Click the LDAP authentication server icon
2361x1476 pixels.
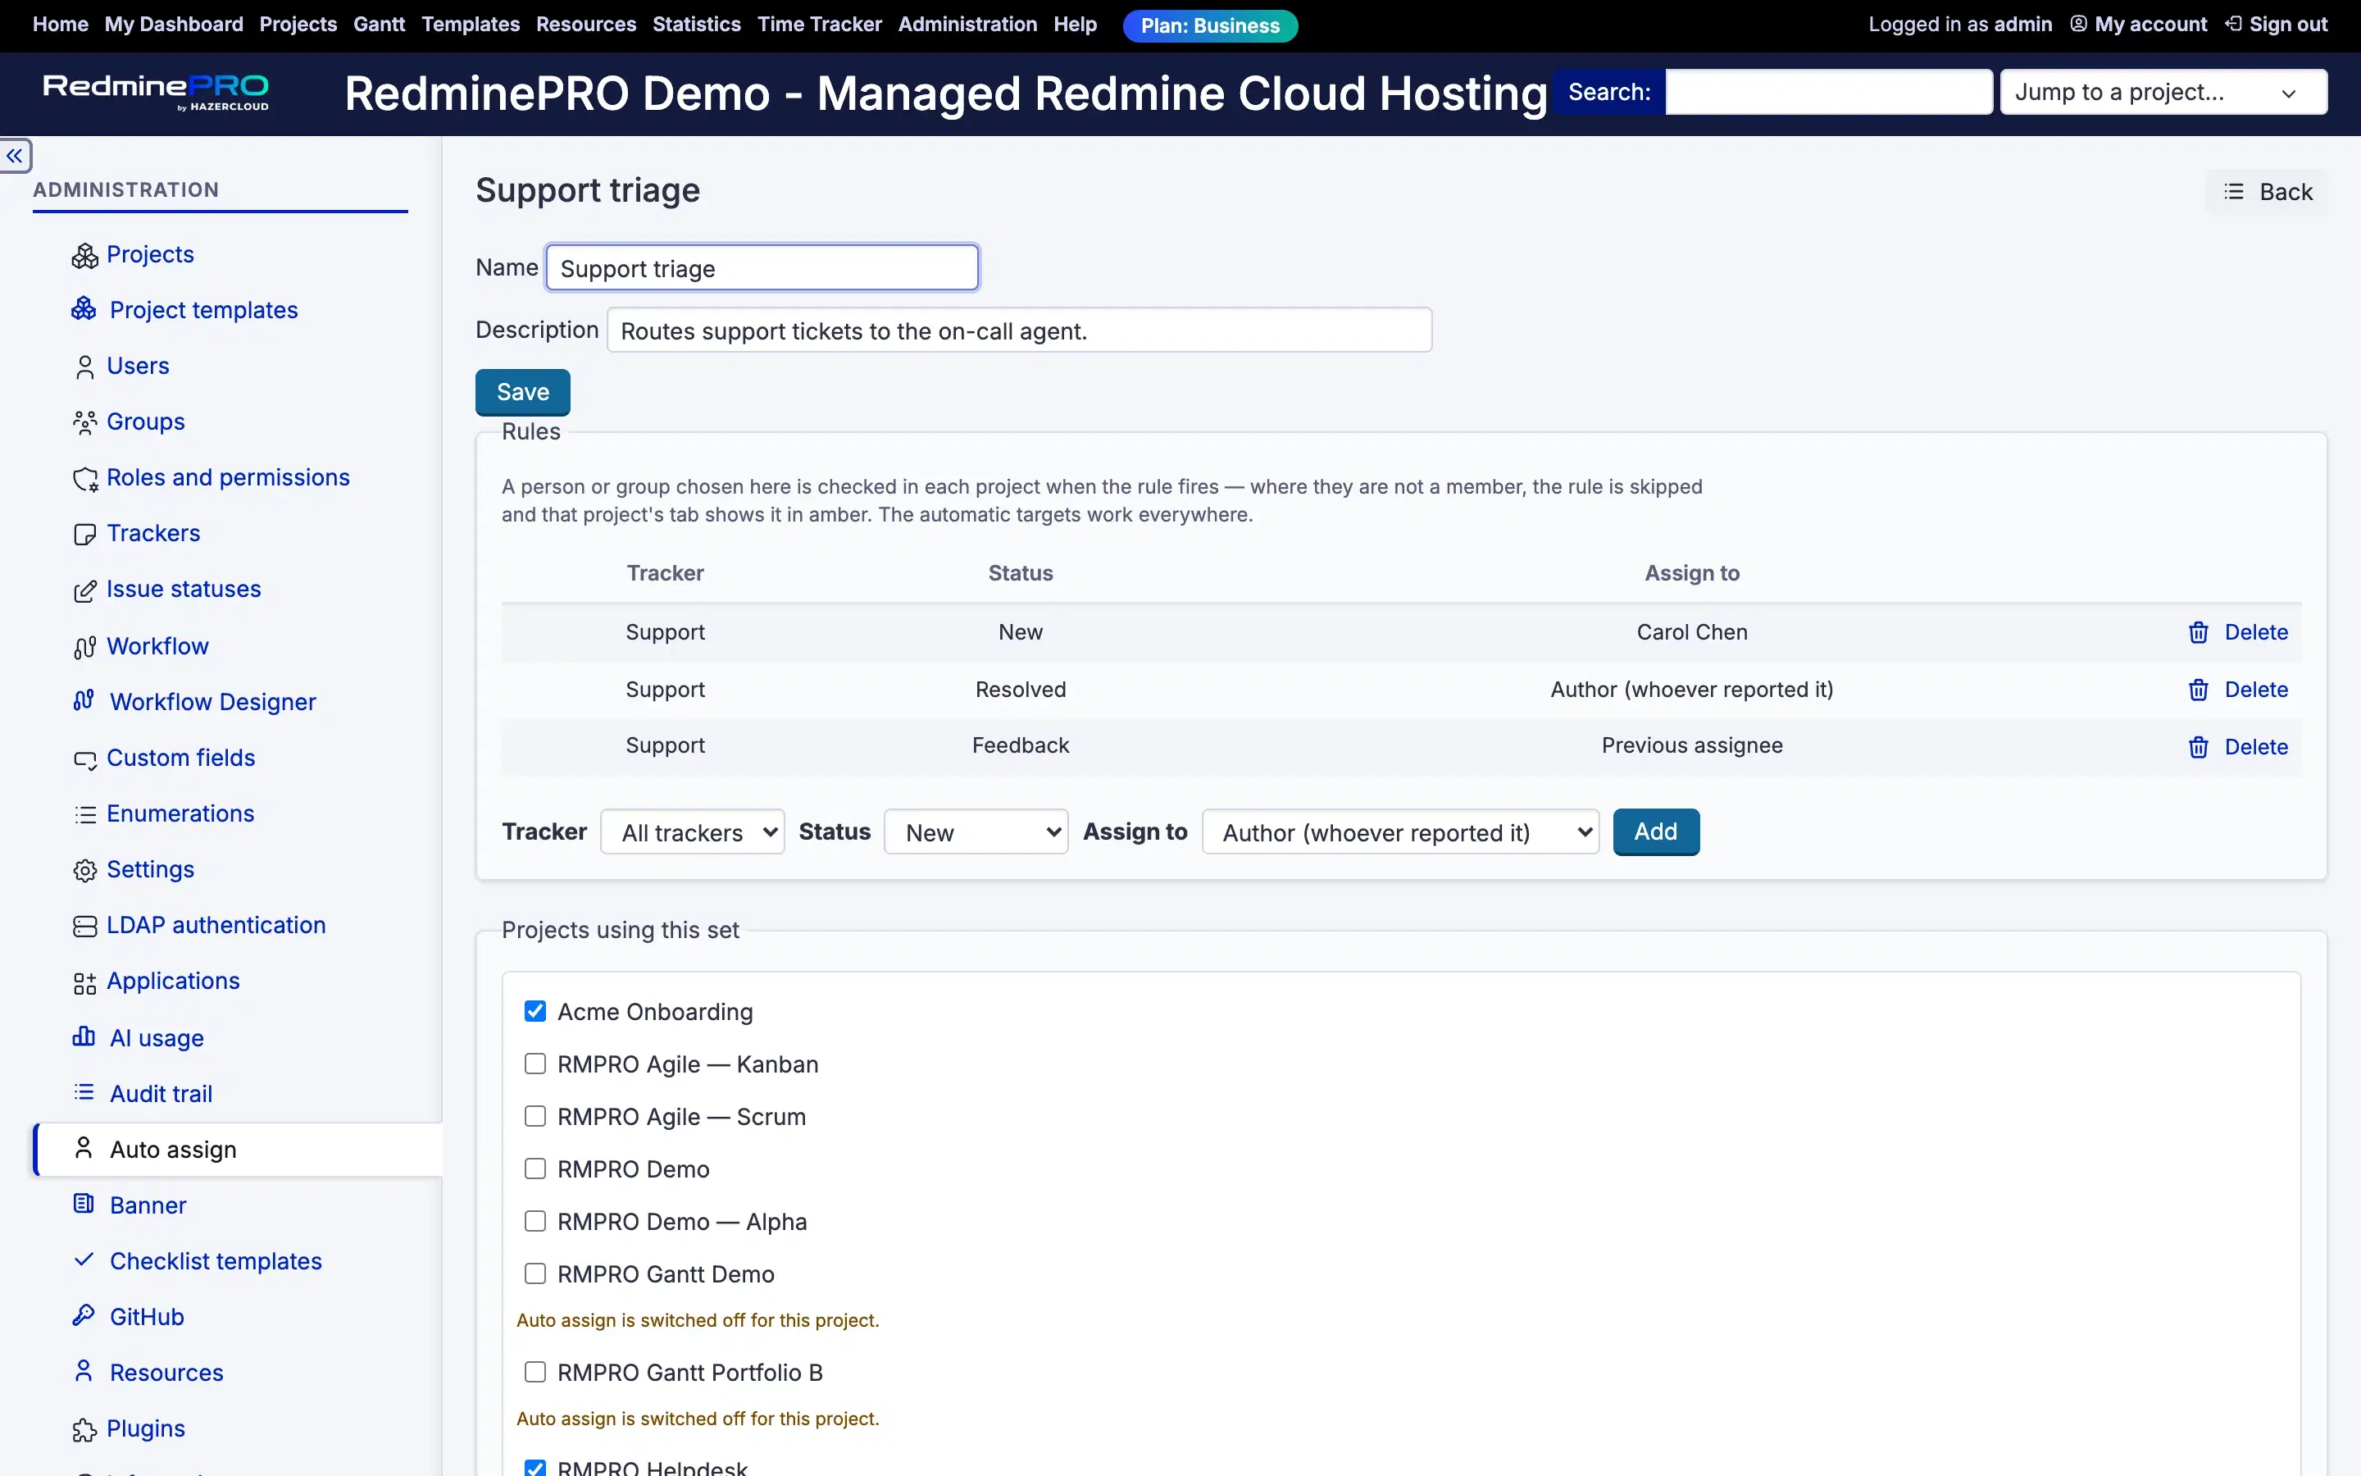click(85, 926)
